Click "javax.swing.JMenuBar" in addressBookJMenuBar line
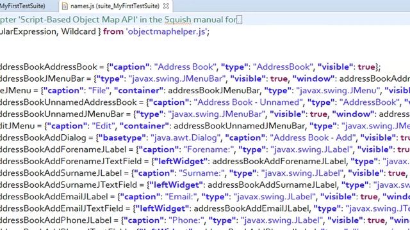This screenshot has height=230, width=410. [177, 79]
